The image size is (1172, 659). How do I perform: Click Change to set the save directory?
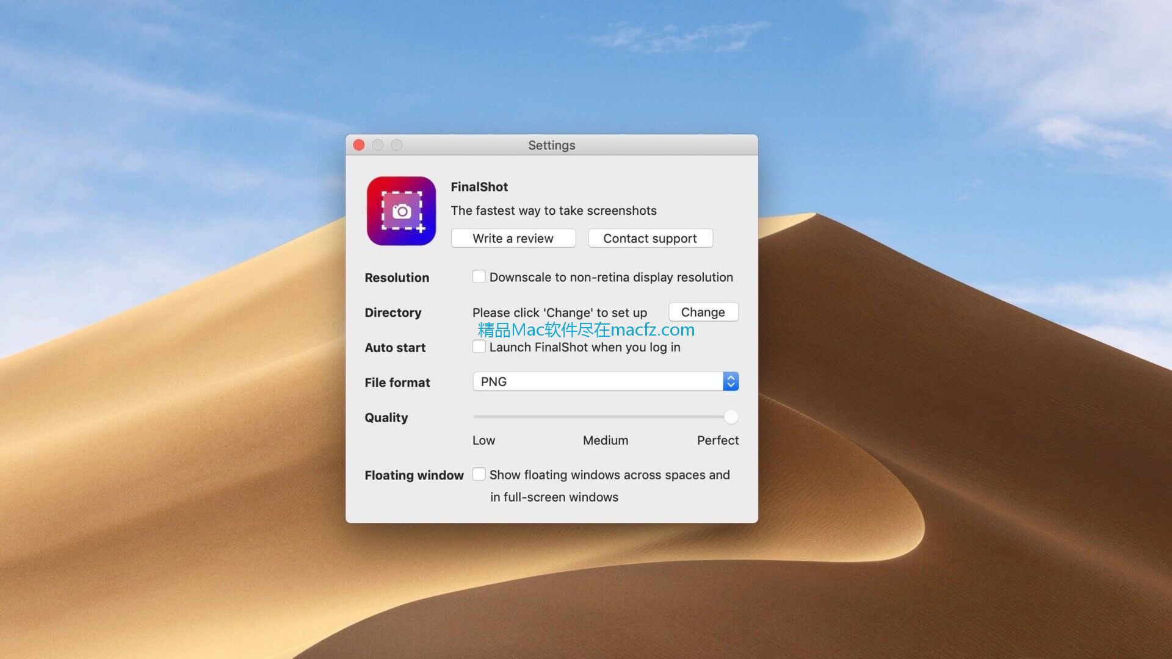(703, 312)
